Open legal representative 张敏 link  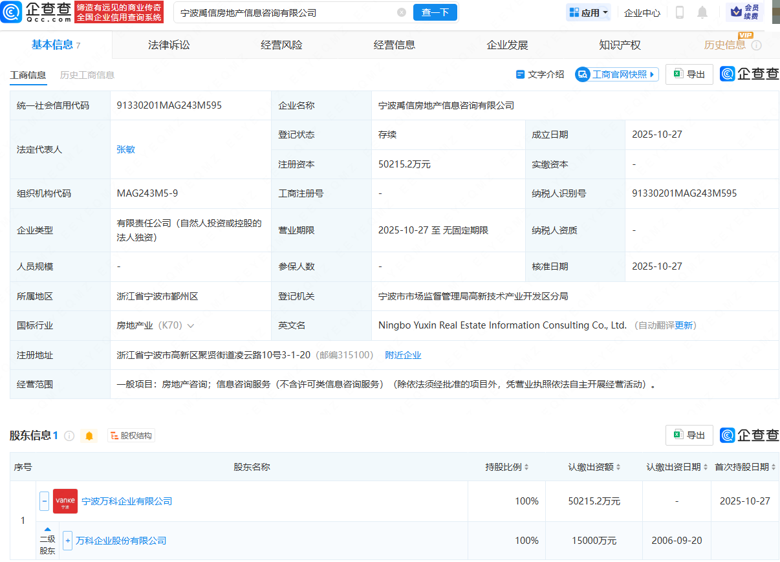click(x=125, y=149)
